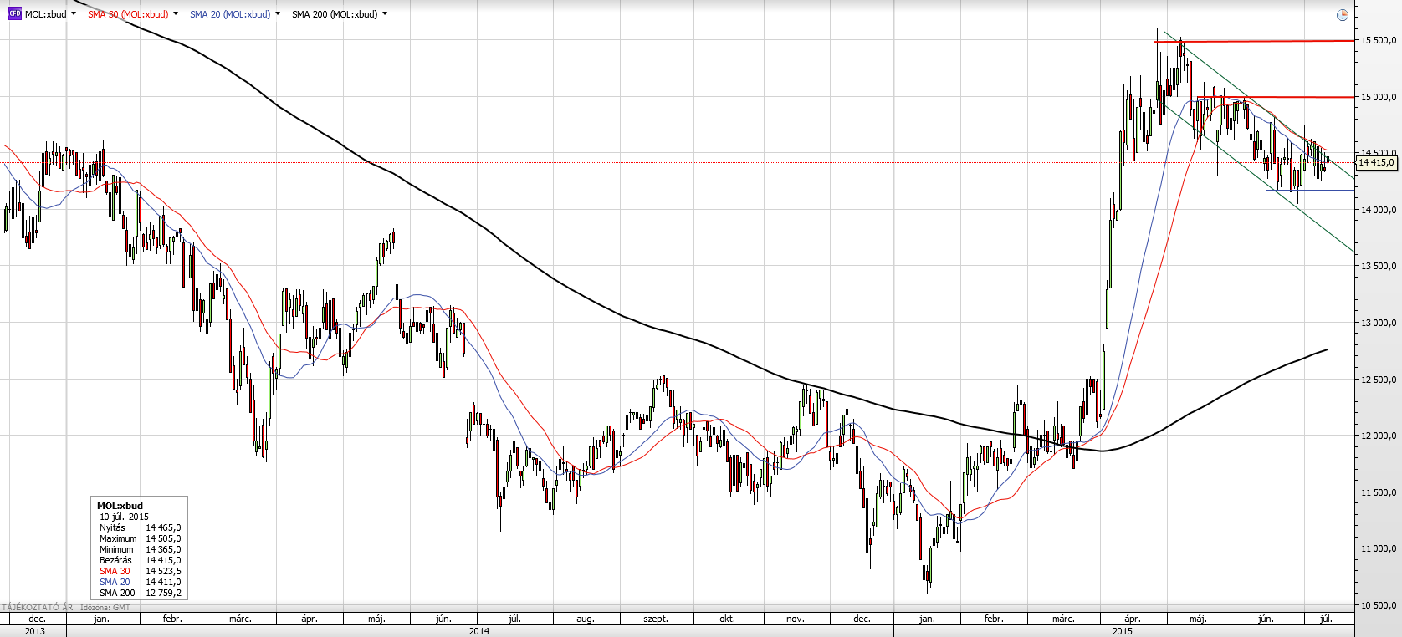Viewport: 1402px width, 637px height.
Task: Click the MOL:xbud data info box title
Action: (x=120, y=506)
